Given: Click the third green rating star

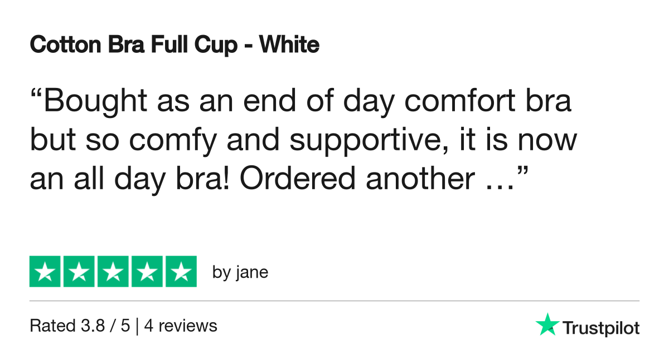Looking at the screenshot, I should (x=113, y=272).
